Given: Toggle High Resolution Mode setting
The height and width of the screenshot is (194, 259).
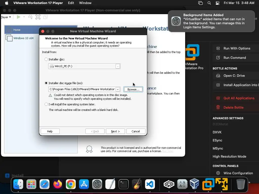Looking at the screenshot, I should pos(229,156).
